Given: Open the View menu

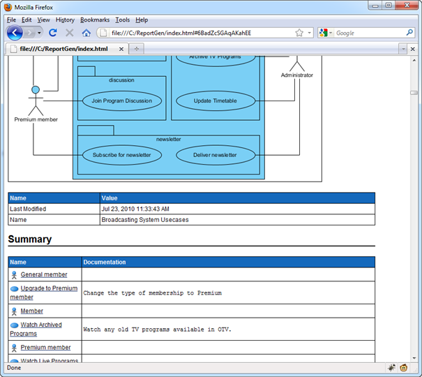Looking at the screenshot, I should [43, 20].
